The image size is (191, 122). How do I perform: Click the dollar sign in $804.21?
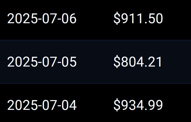pyautogui.click(x=117, y=62)
